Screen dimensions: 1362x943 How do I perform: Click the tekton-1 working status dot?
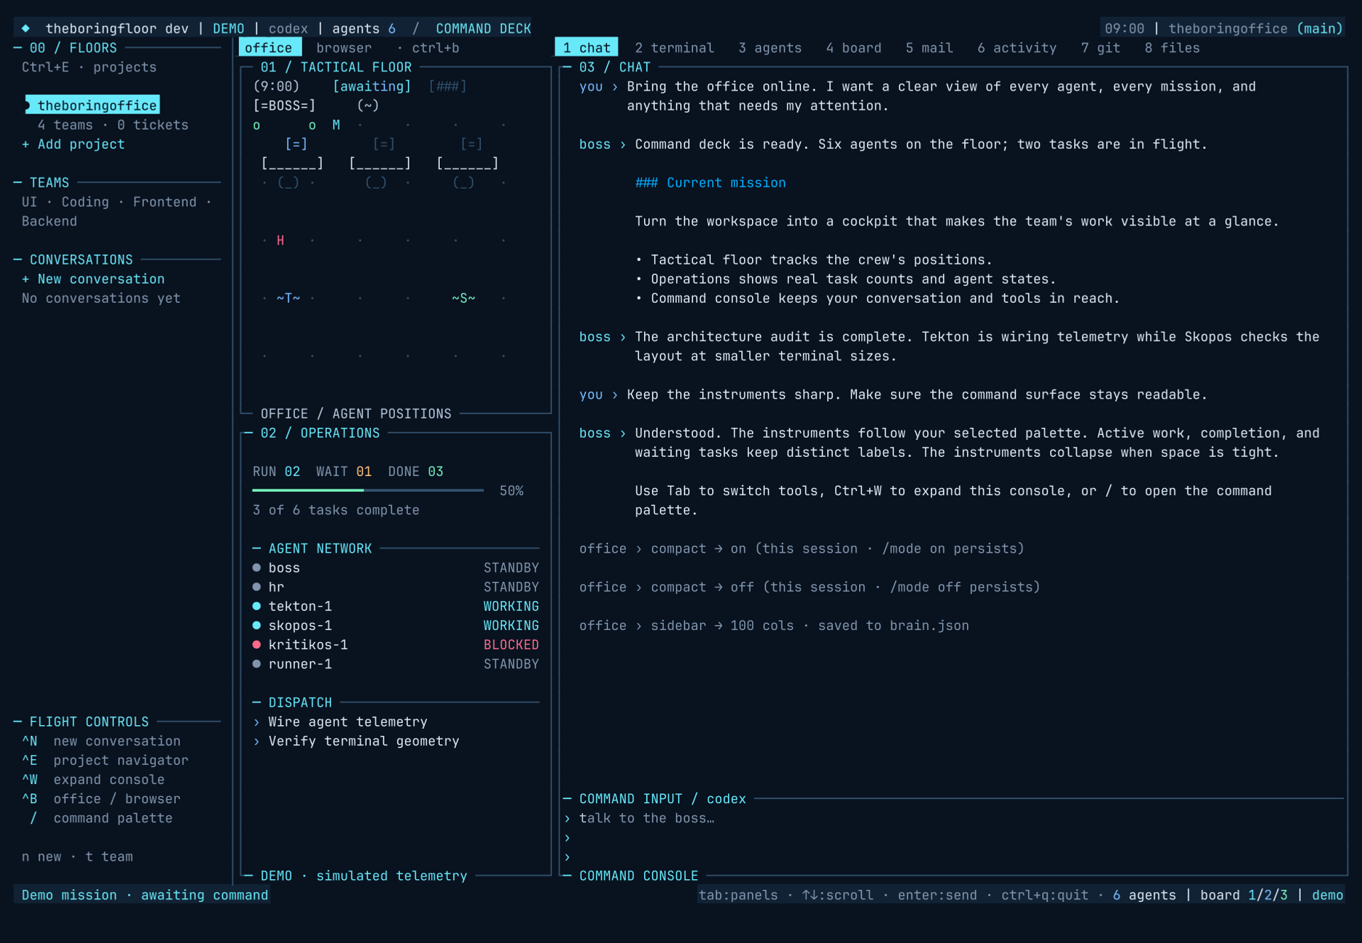(x=257, y=606)
